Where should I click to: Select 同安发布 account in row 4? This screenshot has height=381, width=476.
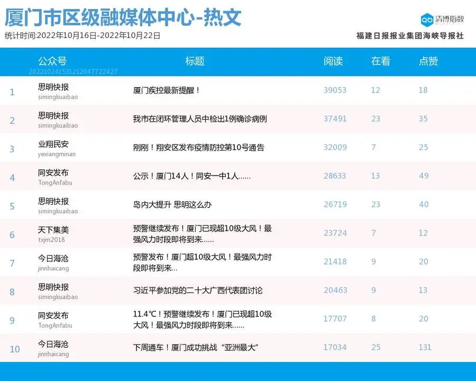tap(53, 173)
